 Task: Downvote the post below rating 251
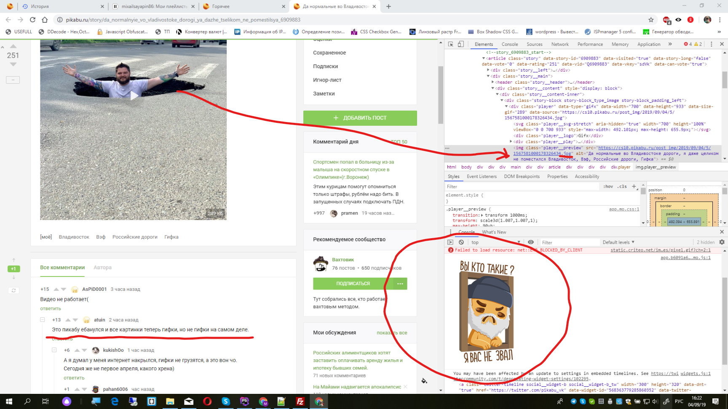[13, 64]
